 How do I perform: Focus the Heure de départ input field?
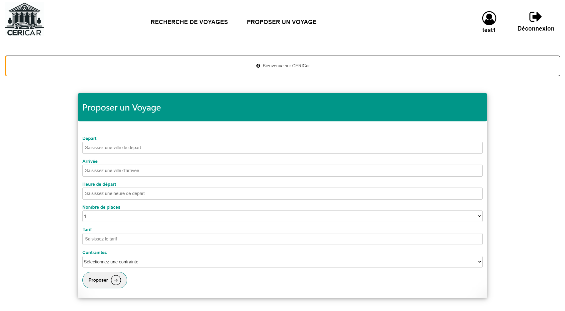point(282,193)
